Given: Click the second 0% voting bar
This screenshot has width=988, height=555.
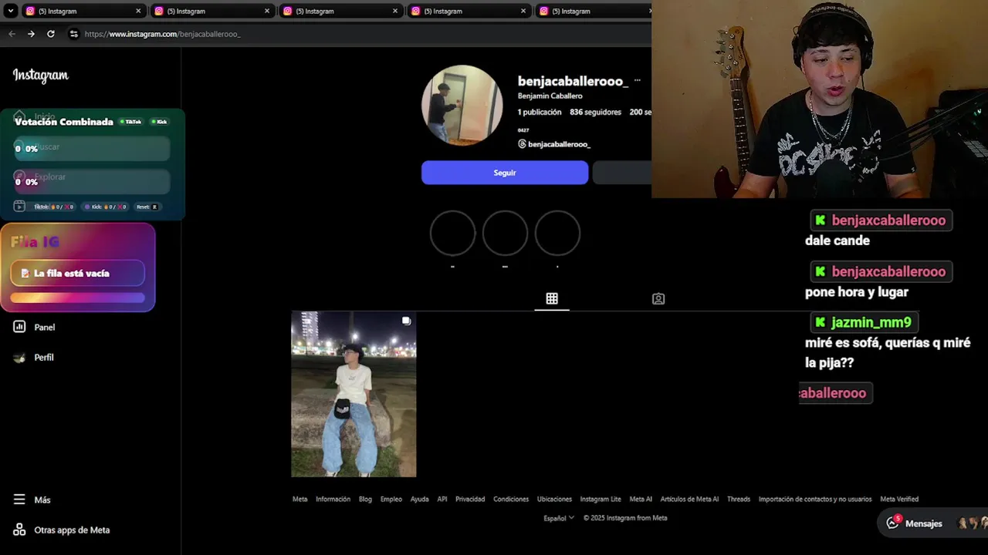Looking at the screenshot, I should (91, 182).
